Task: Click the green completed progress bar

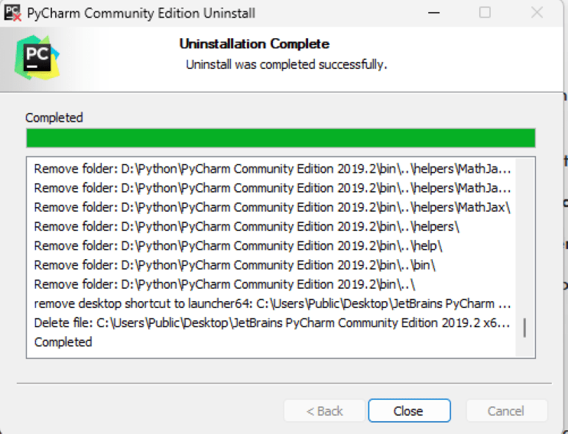Action: pos(281,138)
